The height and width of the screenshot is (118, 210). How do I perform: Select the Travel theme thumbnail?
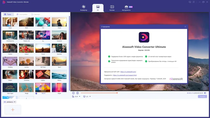coord(43,48)
